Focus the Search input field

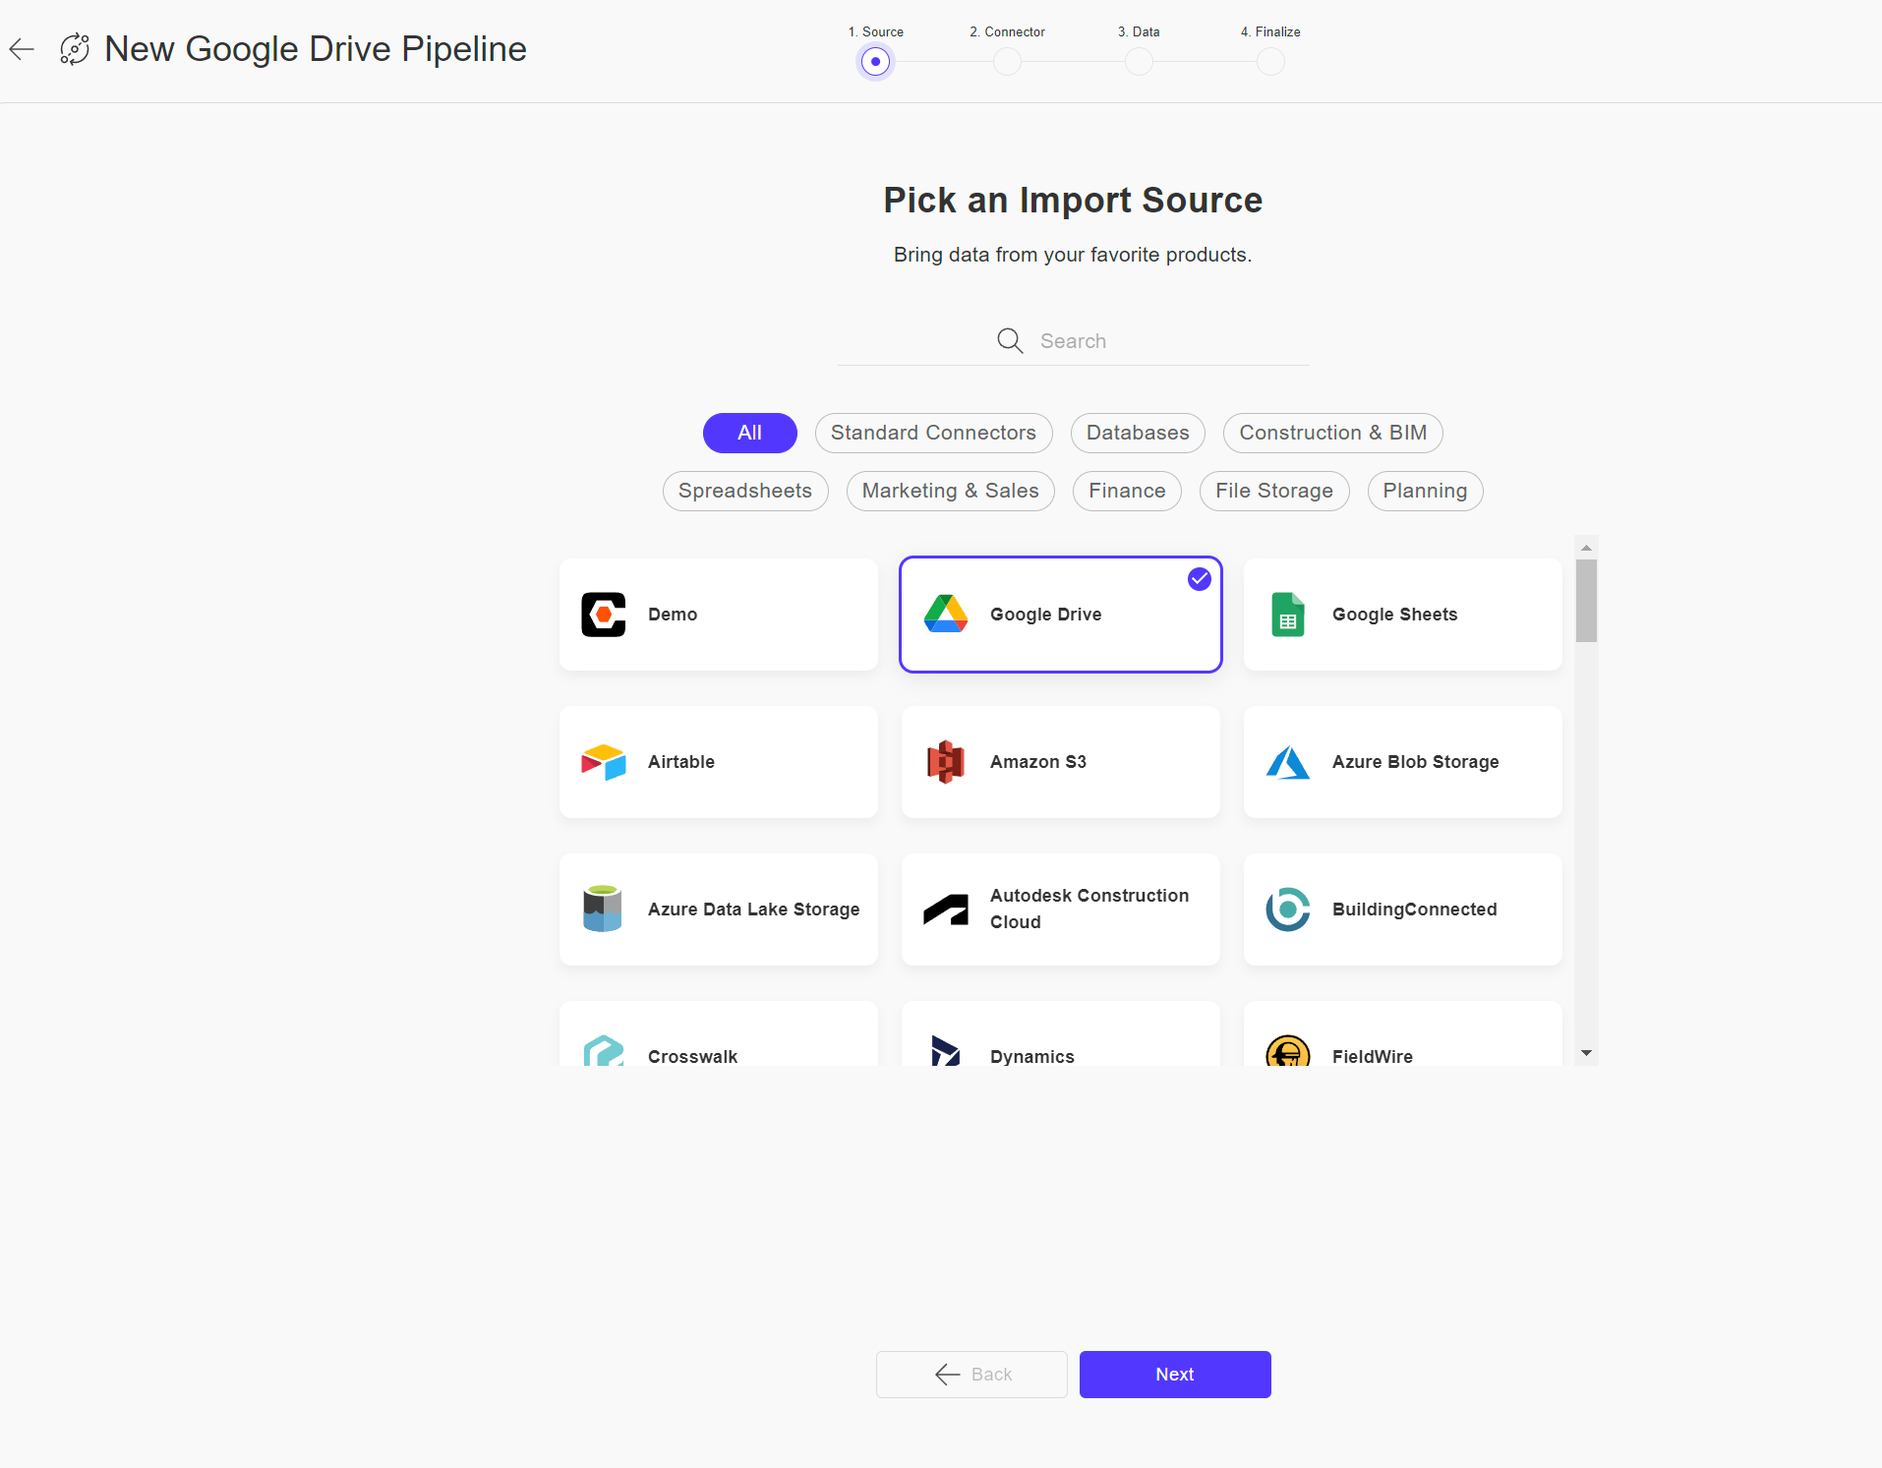click(1073, 341)
